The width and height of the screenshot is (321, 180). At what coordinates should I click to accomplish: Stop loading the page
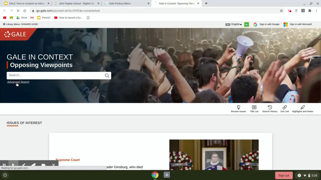[x=18, y=11]
